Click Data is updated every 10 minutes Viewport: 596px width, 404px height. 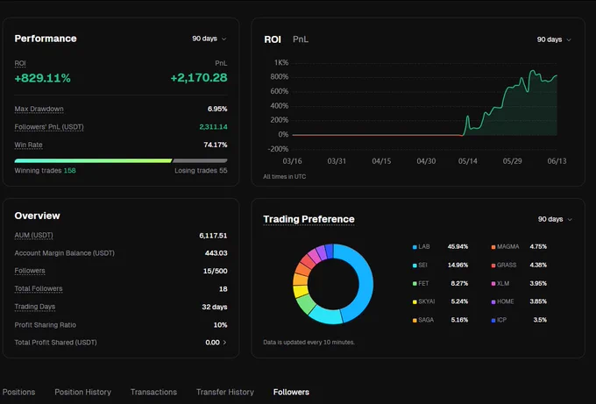[x=309, y=343]
